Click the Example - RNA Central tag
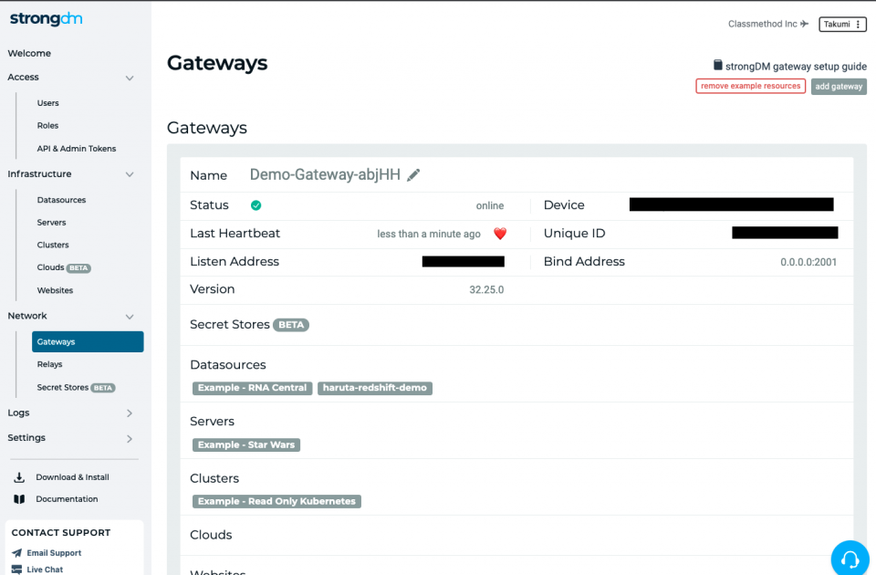 click(x=253, y=388)
